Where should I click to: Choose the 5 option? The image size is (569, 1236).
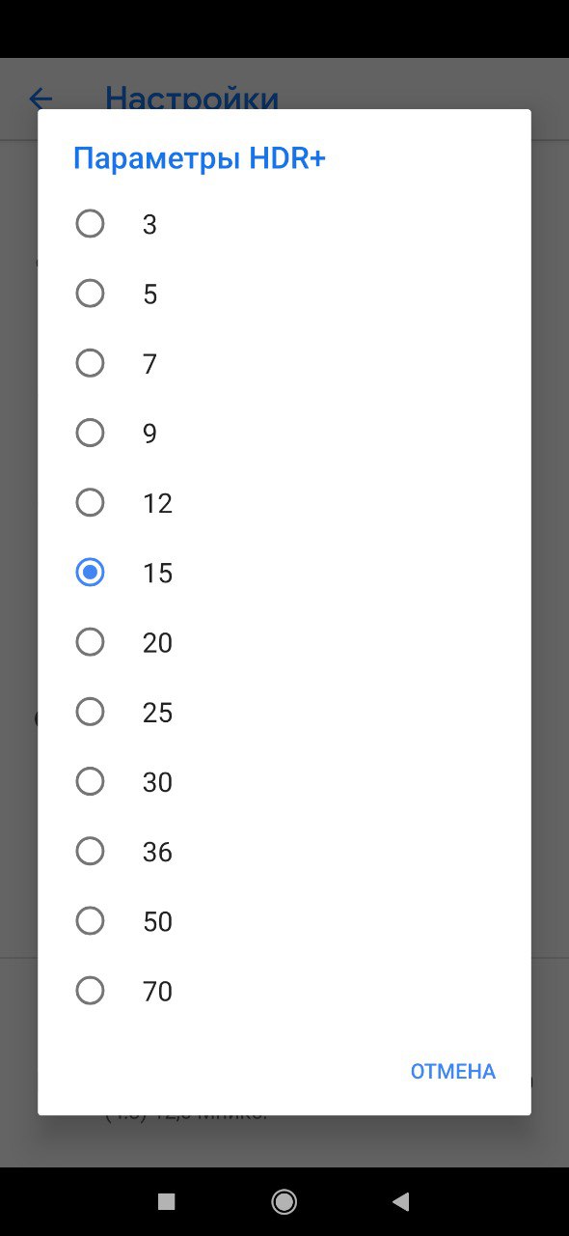click(90, 294)
